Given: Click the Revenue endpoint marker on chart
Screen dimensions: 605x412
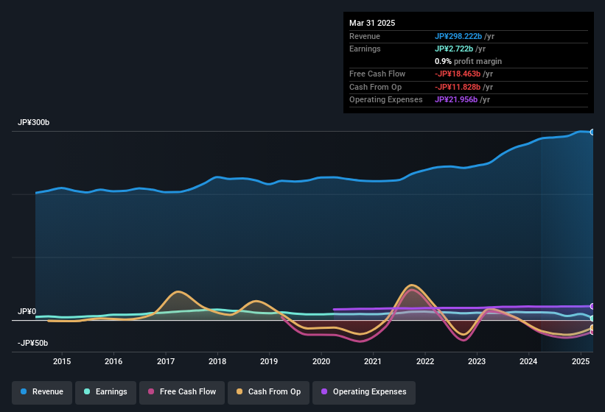Looking at the screenshot, I should 592,132.
